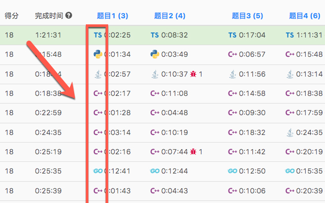This screenshot has width=325, height=203.
Task: Select the completion time 1:21:31
Action: 48,35
